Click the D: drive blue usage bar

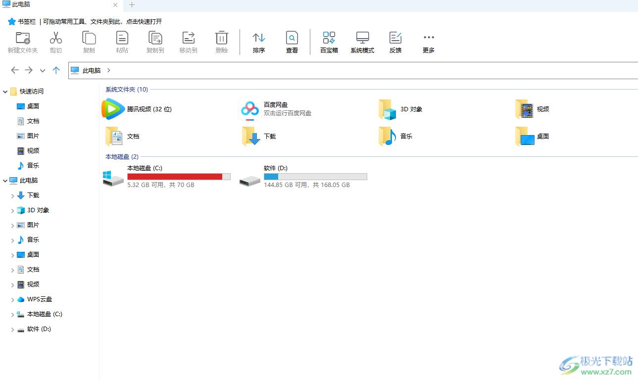[x=315, y=177]
